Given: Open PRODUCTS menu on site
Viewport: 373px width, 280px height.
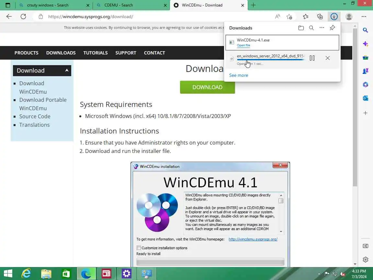Looking at the screenshot, I should tap(27, 53).
